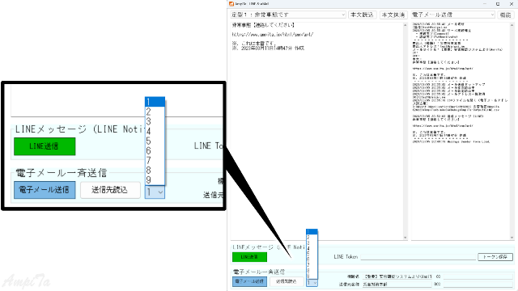Viewport: 518px width, 291px height.
Task: Click the log pane scrollbar up arrow
Action: coord(512,25)
